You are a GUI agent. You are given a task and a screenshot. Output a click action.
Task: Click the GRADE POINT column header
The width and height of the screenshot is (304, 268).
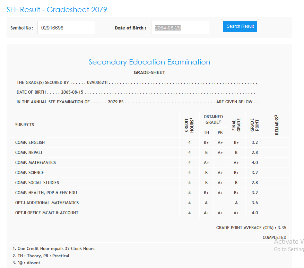coord(255,125)
